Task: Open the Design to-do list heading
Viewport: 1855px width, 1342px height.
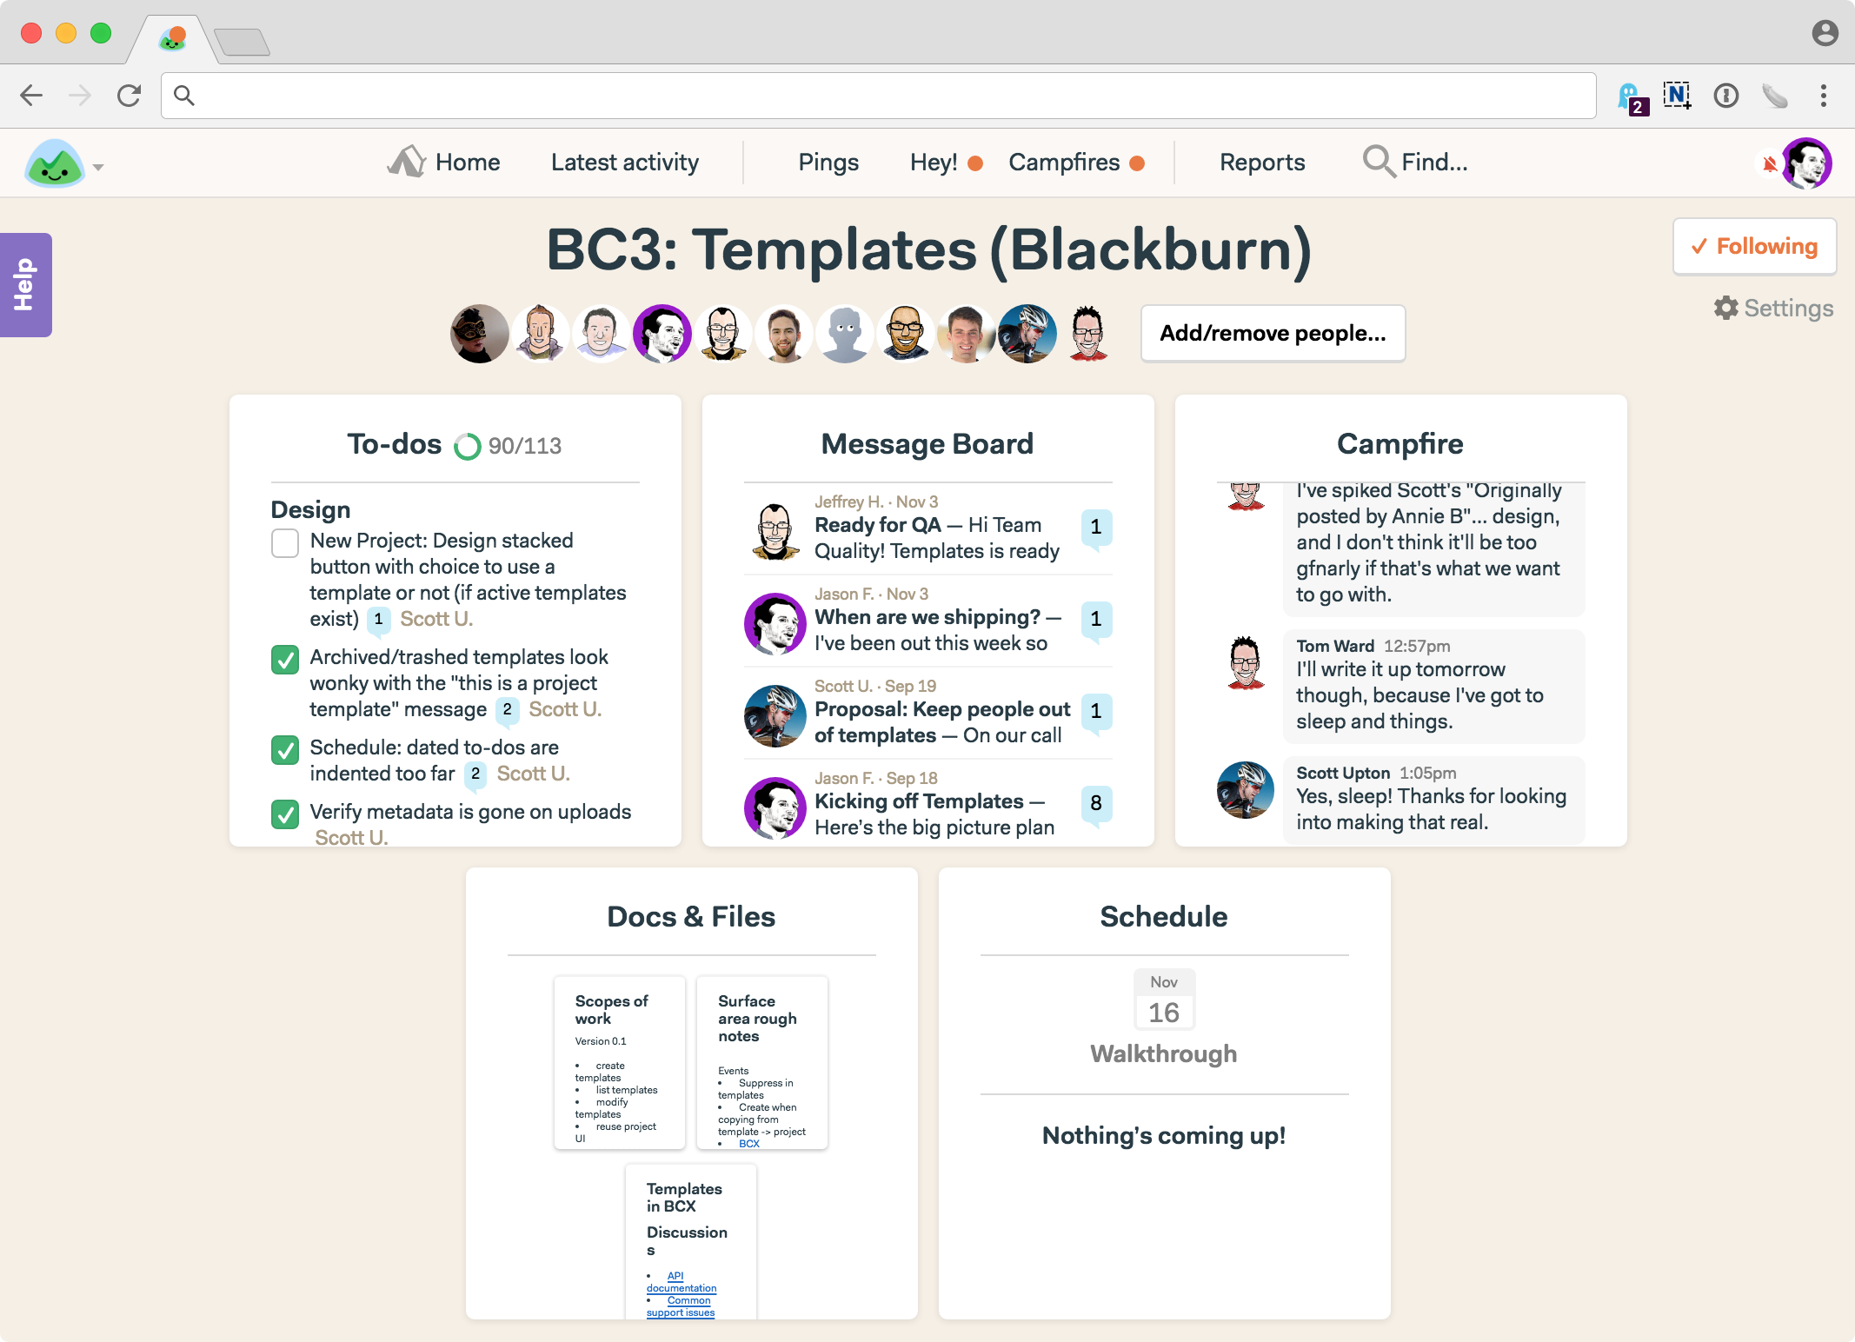Action: coord(310,510)
